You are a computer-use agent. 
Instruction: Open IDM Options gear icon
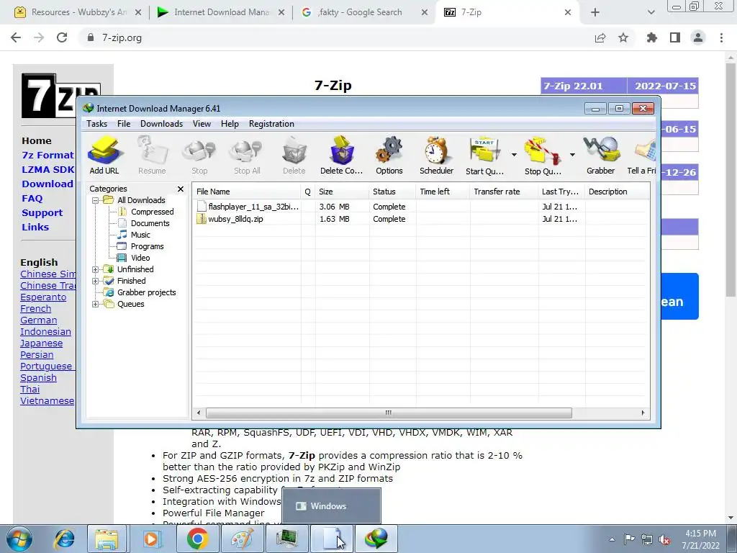click(389, 156)
